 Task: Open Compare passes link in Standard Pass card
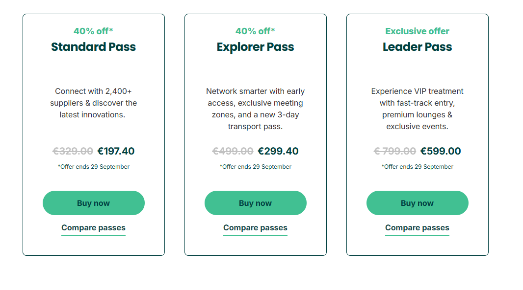click(93, 228)
